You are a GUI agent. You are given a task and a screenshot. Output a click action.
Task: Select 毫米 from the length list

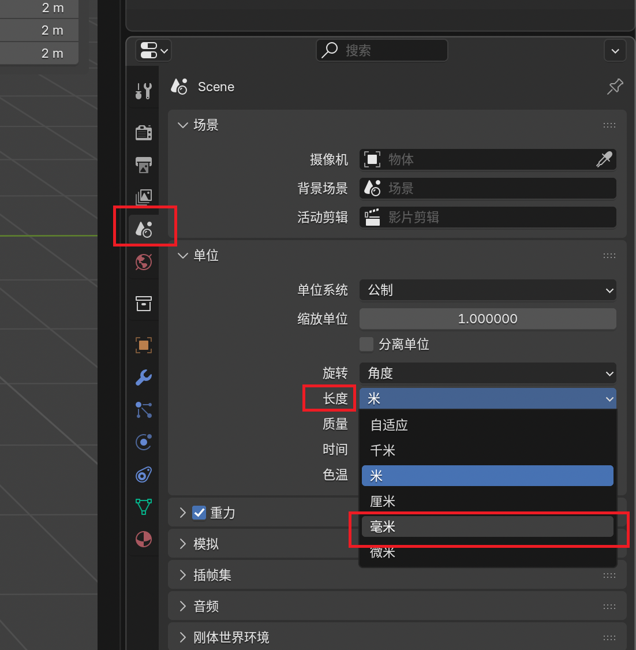coord(487,526)
